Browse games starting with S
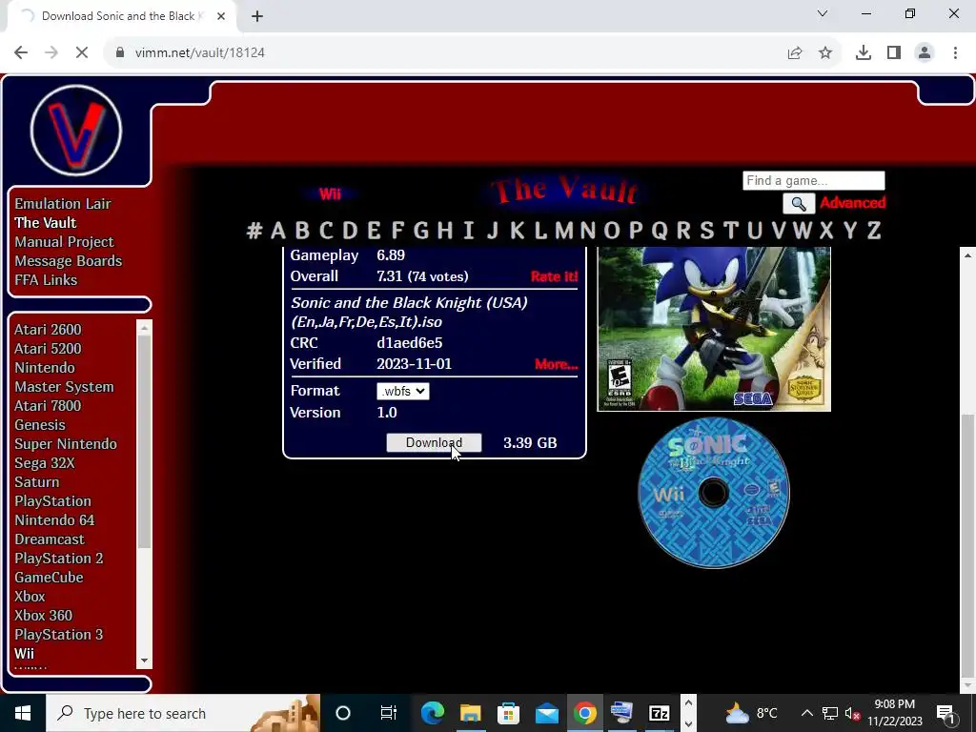This screenshot has height=732, width=976. click(706, 231)
